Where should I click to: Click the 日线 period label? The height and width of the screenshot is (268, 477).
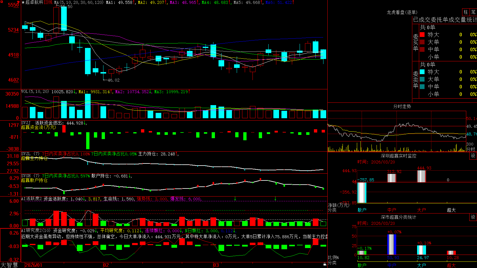tap(48, 2)
